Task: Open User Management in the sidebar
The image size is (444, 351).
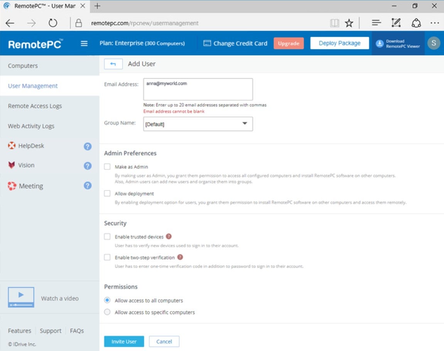Action: coord(49,86)
